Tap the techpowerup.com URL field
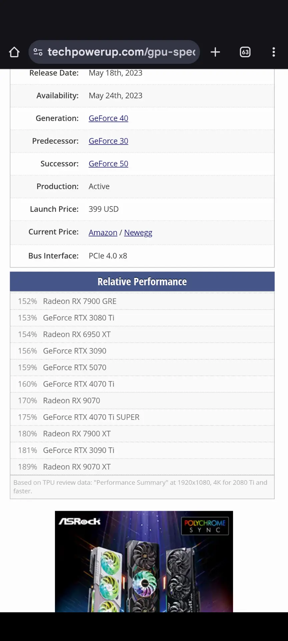288x641 pixels. pos(121,52)
